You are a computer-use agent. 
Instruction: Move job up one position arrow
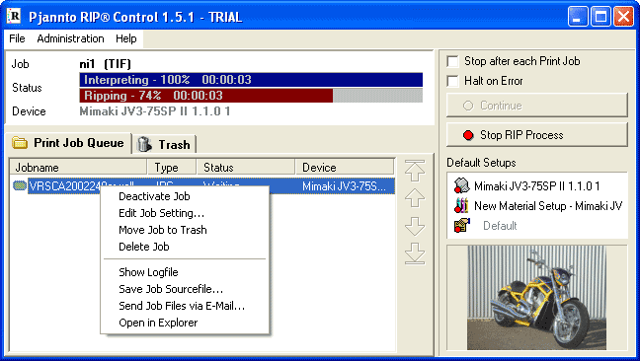point(415,198)
